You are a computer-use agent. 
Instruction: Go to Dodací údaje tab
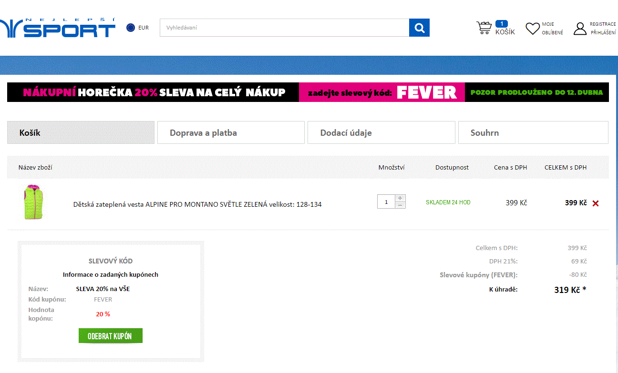click(381, 132)
